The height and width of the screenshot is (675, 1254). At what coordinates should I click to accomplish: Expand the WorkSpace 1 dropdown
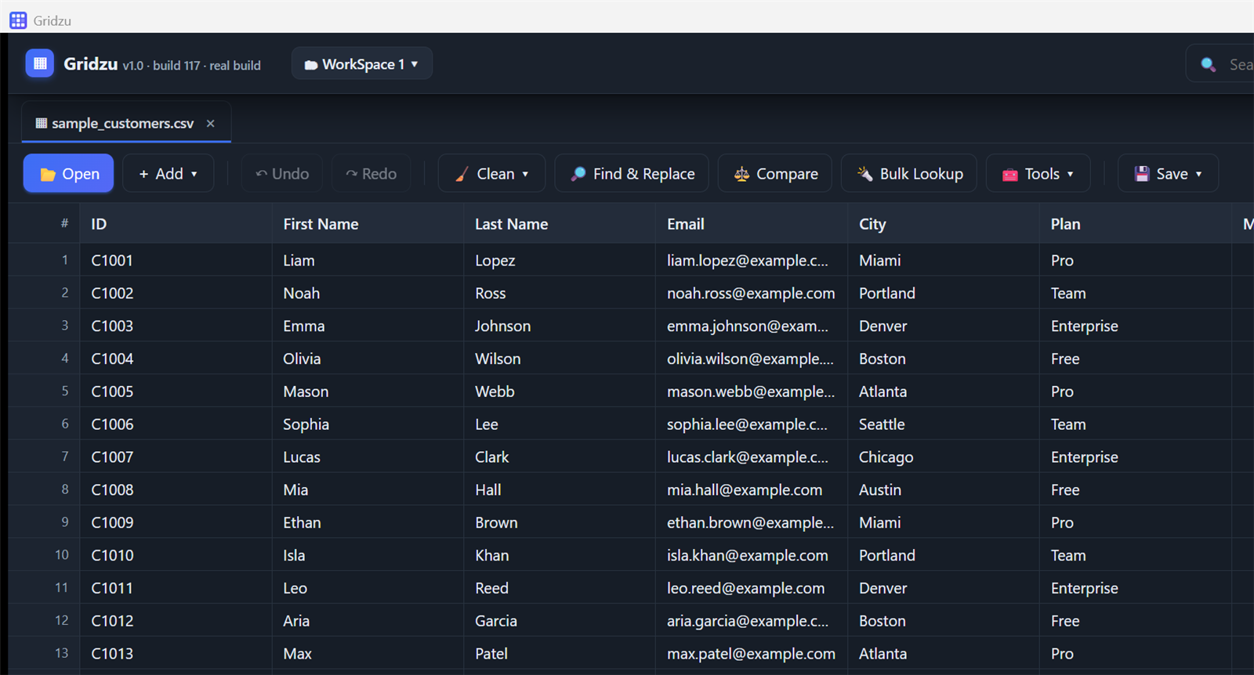pos(361,63)
